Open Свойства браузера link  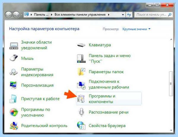[107, 125]
